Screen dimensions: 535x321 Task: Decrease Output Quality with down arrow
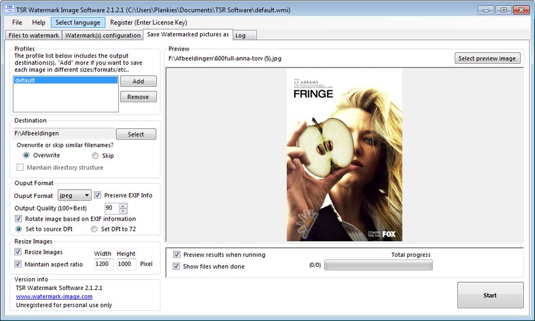coord(123,211)
